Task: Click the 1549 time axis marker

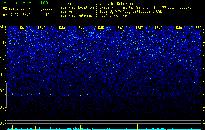Action: (178, 28)
